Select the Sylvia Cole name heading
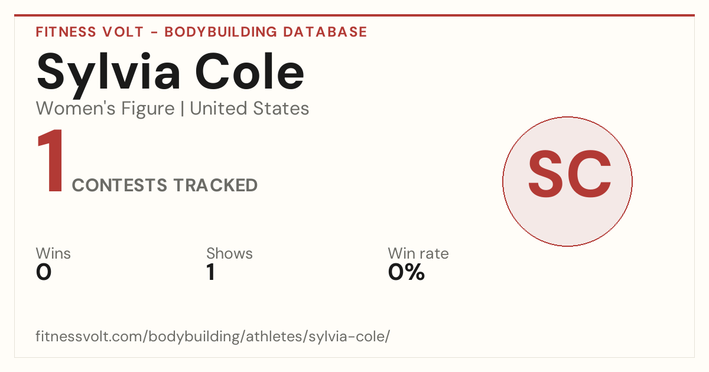 click(170, 71)
